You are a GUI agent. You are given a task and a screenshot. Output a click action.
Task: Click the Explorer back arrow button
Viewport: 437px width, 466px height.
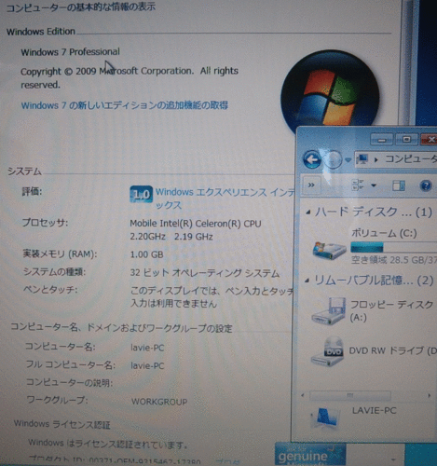tap(312, 159)
